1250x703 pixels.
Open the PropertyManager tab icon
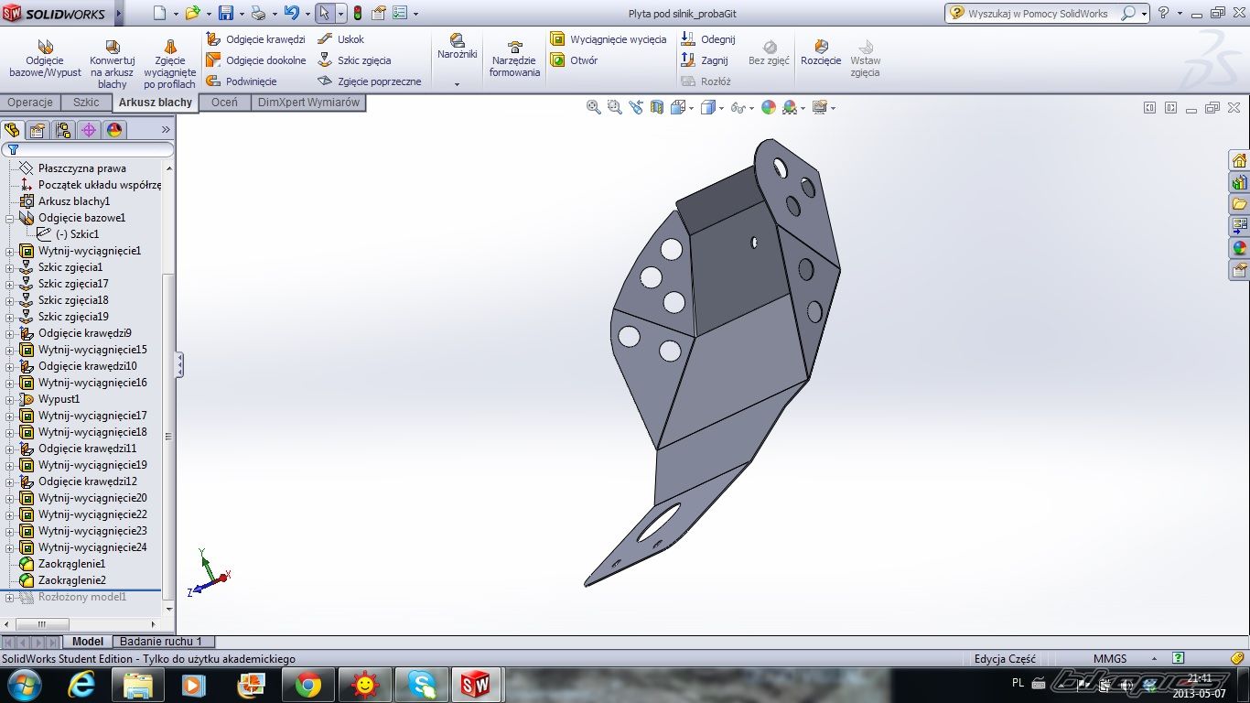(38, 130)
